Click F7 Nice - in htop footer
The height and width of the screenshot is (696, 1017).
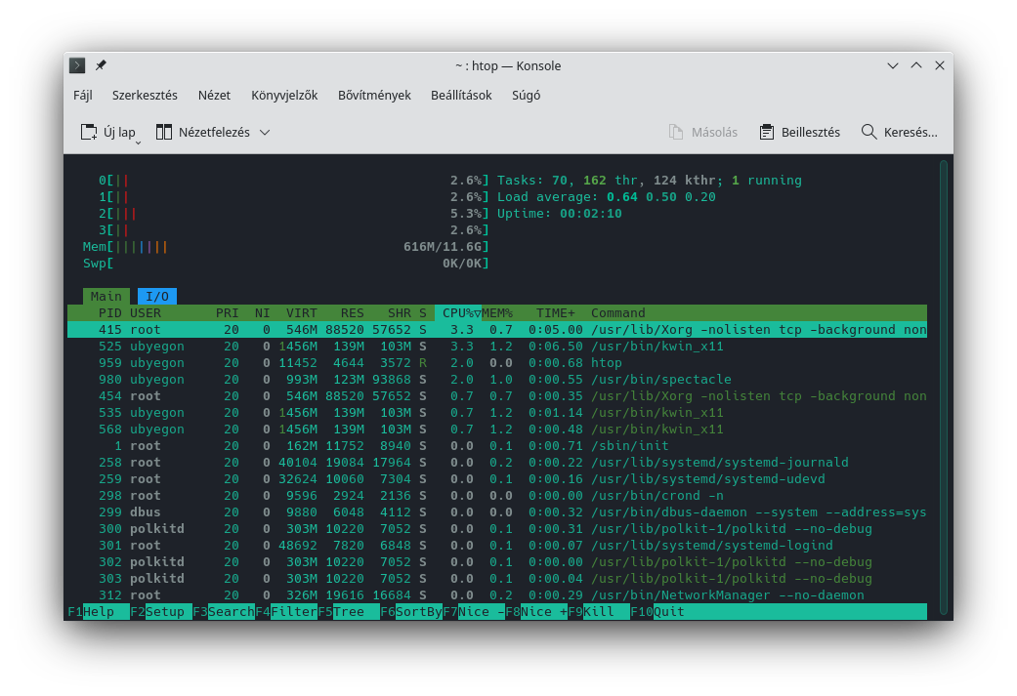pos(474,612)
